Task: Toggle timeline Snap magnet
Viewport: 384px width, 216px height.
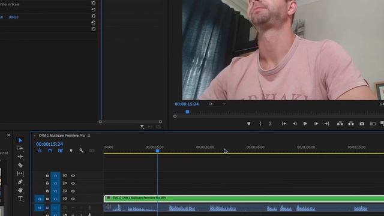Action: 50,151
